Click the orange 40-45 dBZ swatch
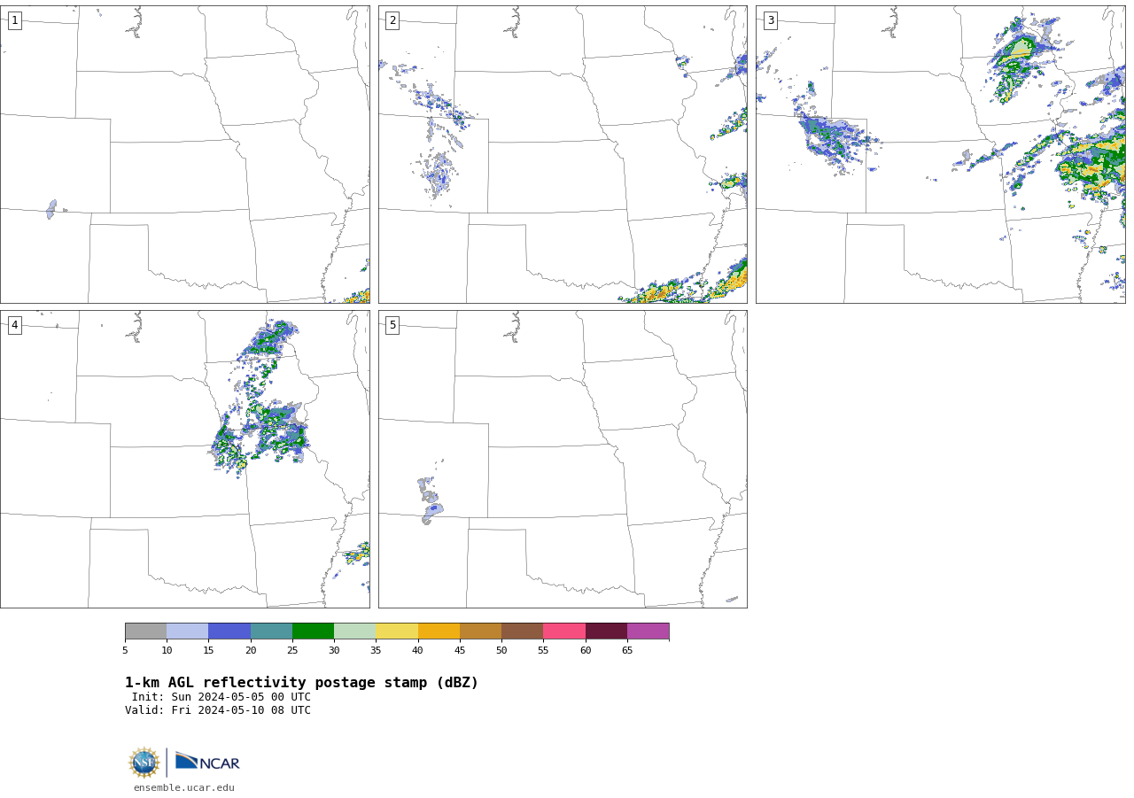This screenshot has height=798, width=1134. (439, 631)
